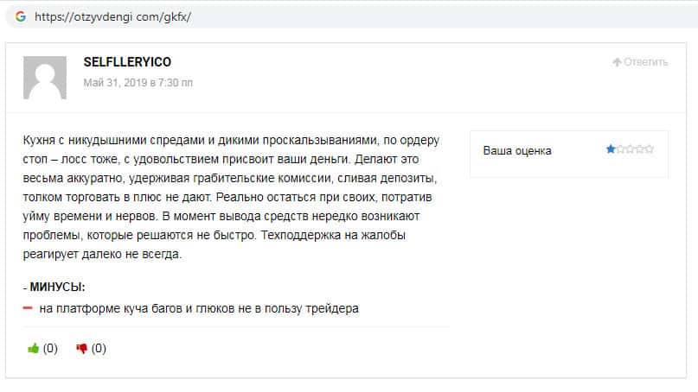The width and height of the screenshot is (698, 392).
Task: Set rating to three stars
Action: (x=630, y=149)
